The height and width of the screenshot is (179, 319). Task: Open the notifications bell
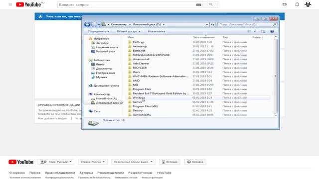point(297,4)
